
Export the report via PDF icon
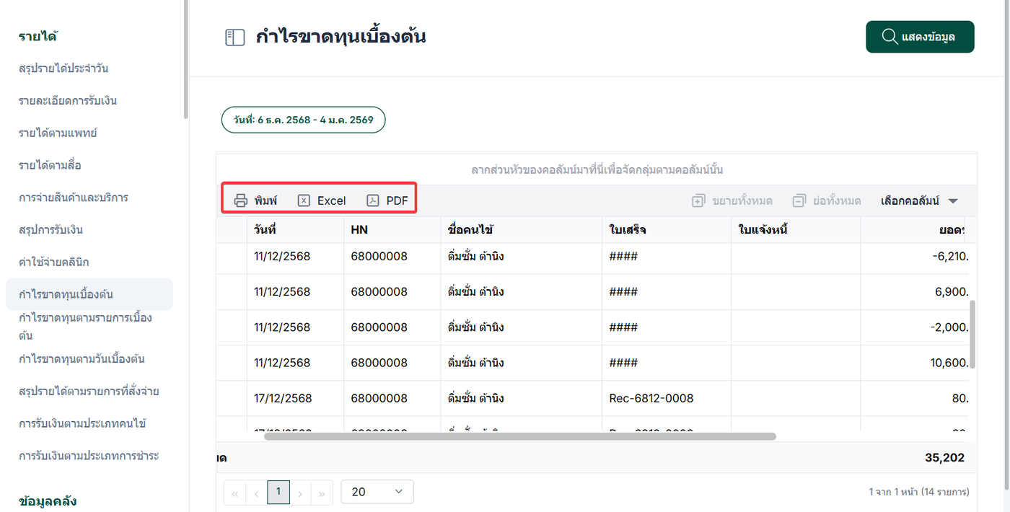click(x=373, y=200)
